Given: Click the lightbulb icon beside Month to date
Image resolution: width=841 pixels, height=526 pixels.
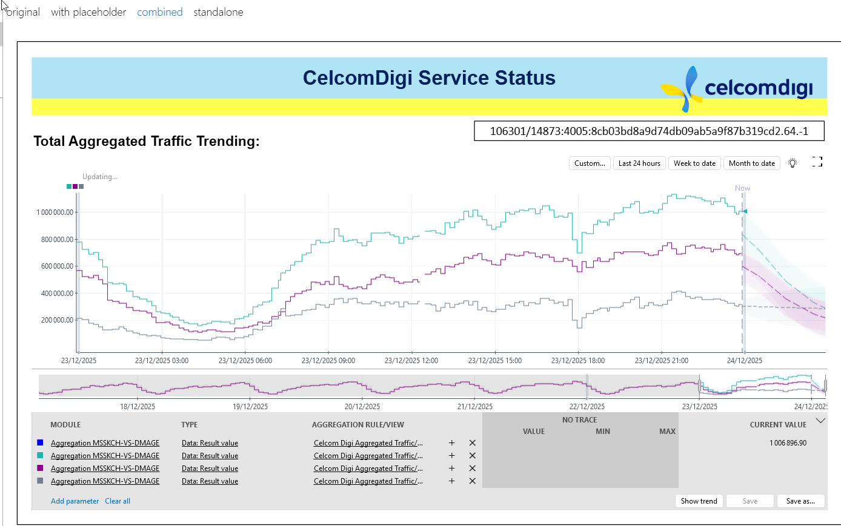Looking at the screenshot, I should tap(793, 163).
